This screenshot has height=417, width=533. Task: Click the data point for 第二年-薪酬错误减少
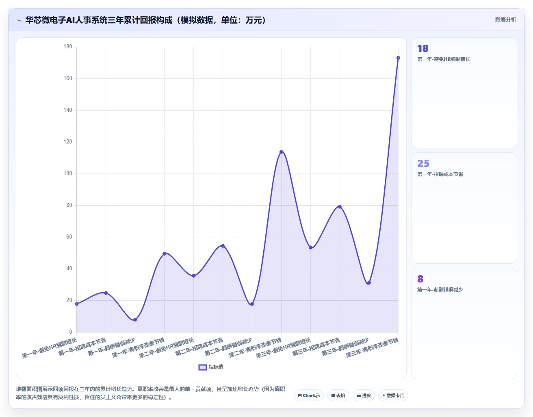pos(252,304)
